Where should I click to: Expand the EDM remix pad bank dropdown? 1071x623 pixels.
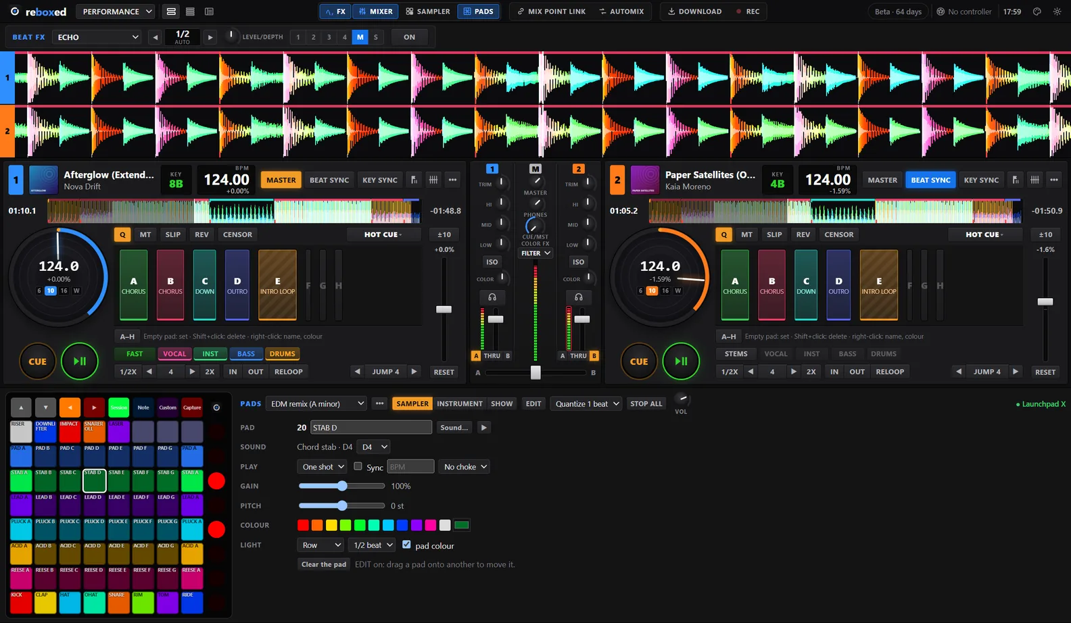(x=316, y=403)
